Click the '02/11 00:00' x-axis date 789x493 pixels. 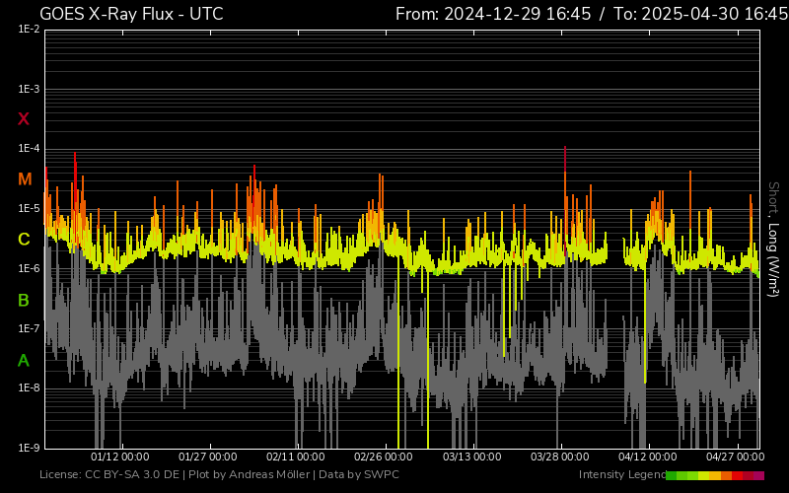click(295, 457)
